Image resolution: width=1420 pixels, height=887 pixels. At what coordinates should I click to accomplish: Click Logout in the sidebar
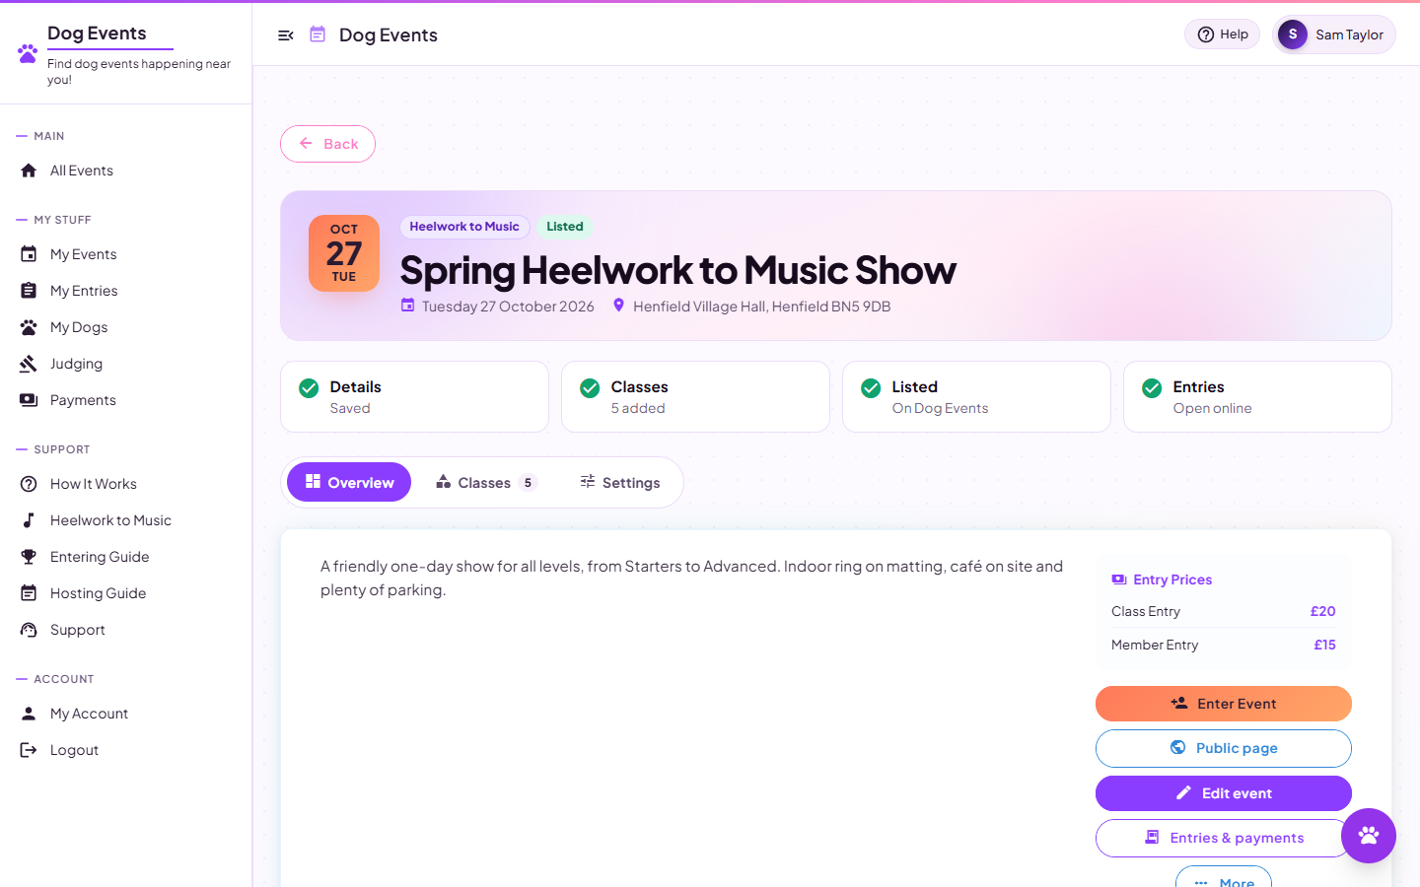125,750
